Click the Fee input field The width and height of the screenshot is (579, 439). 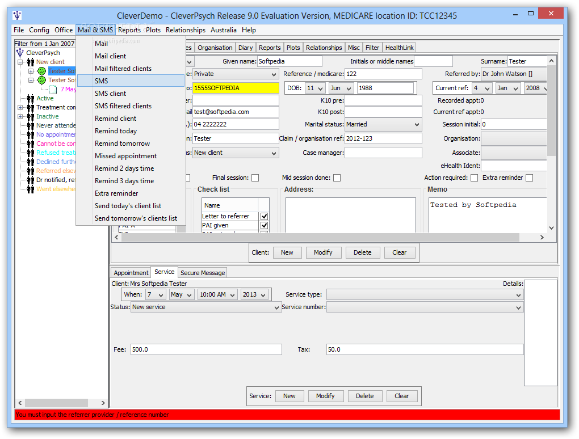click(x=206, y=349)
